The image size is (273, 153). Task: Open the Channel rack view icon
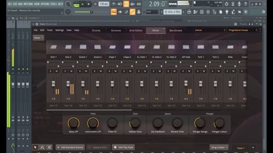tap(202, 12)
